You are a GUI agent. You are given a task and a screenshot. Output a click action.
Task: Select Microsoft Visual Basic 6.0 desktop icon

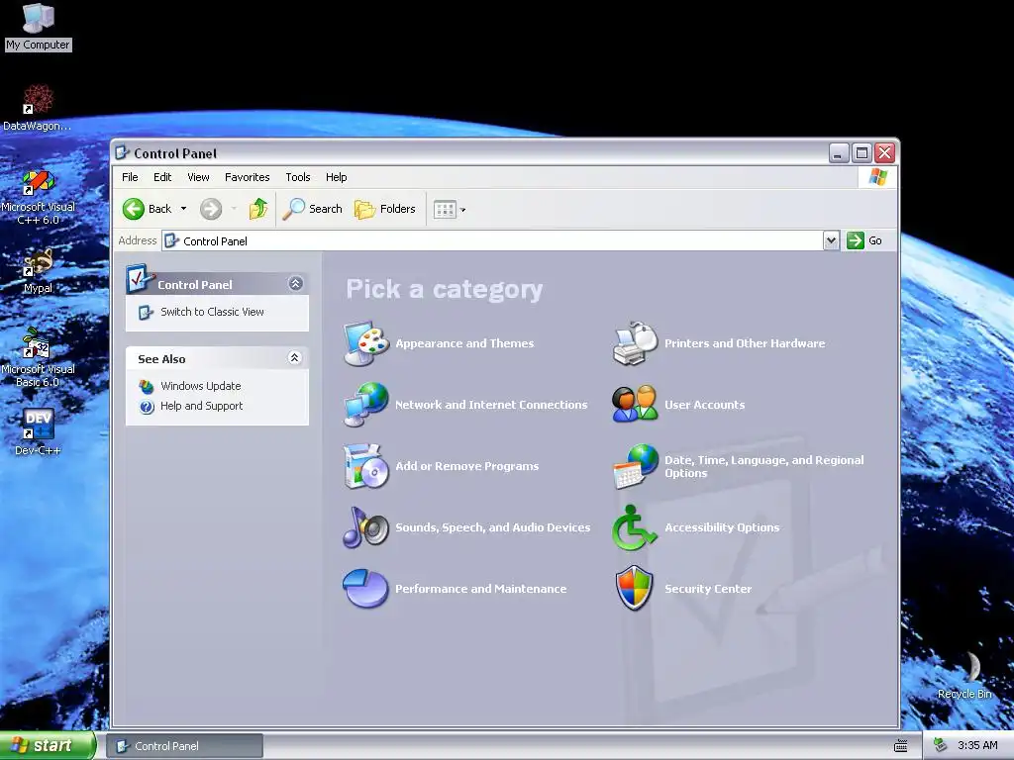39,357
